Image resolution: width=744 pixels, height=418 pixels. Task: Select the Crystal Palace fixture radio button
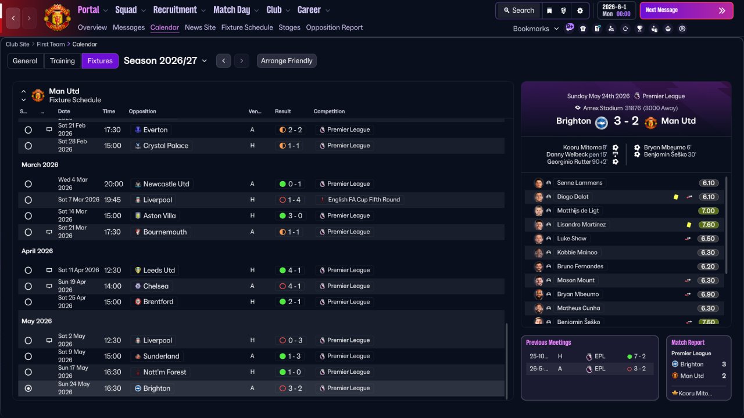(28, 146)
